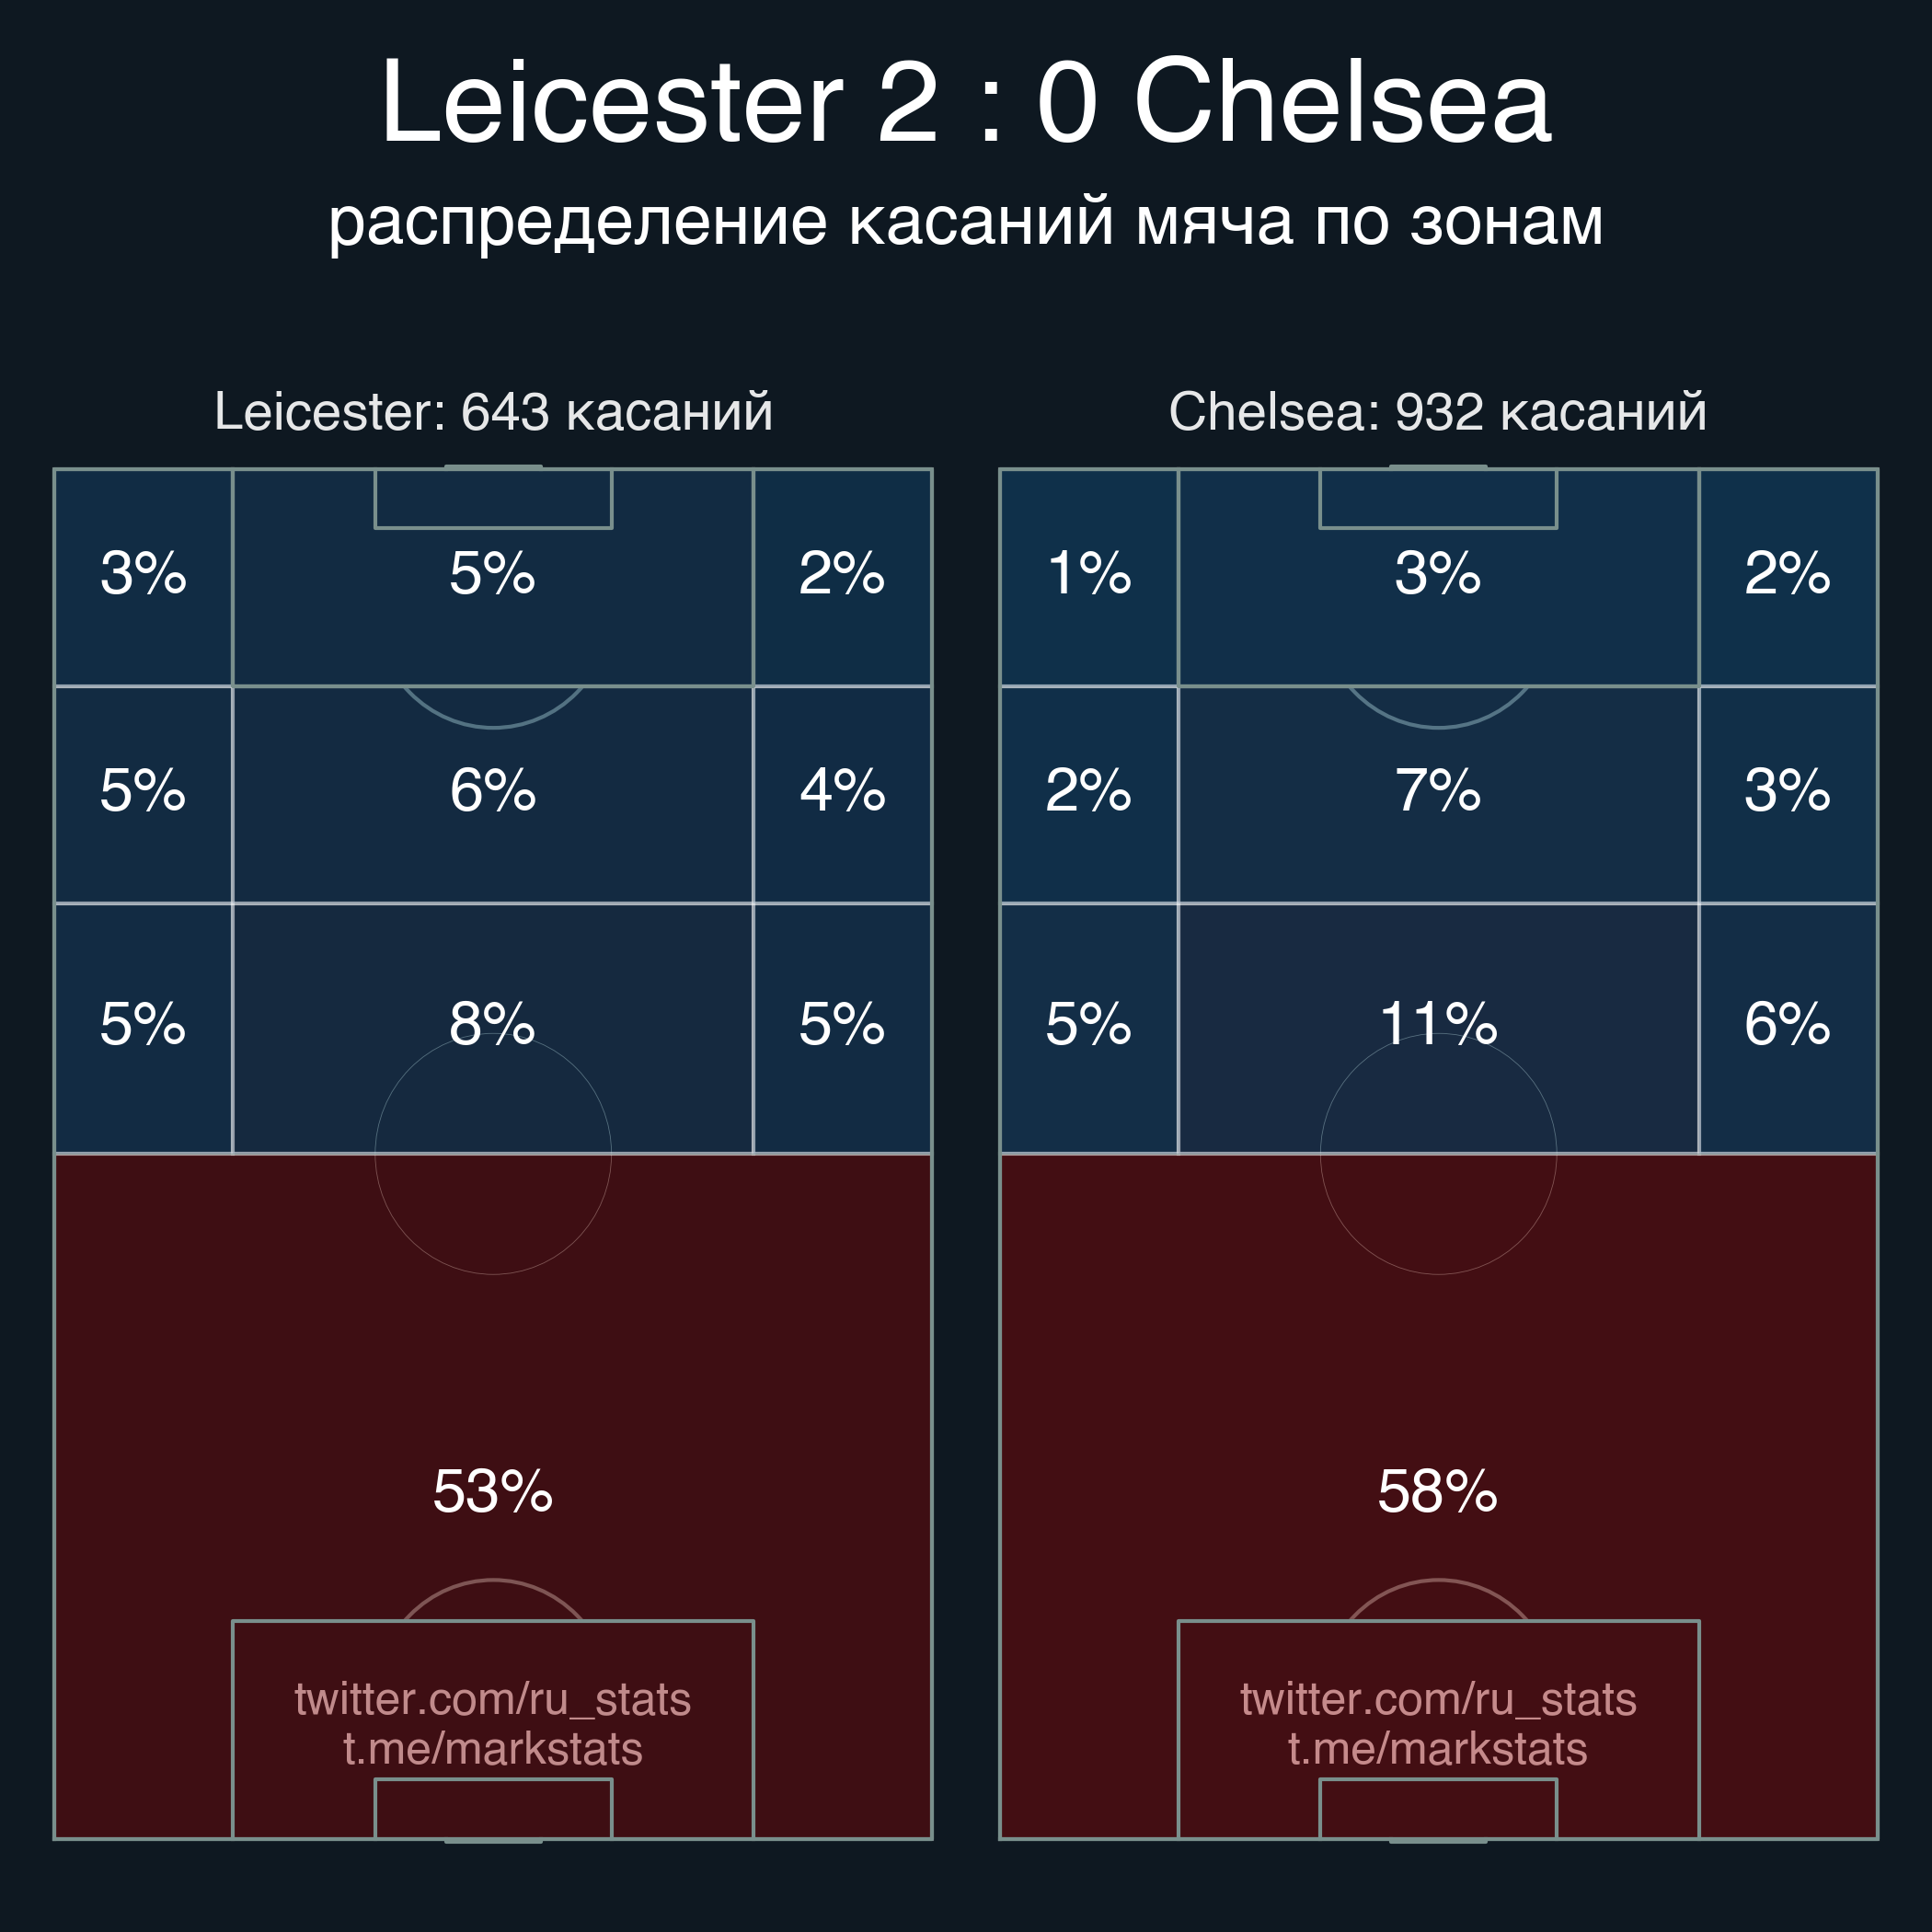Screen dimensions: 1932x1932
Task: Click Chelsea's 1% top-left zone
Action: coord(1089,575)
